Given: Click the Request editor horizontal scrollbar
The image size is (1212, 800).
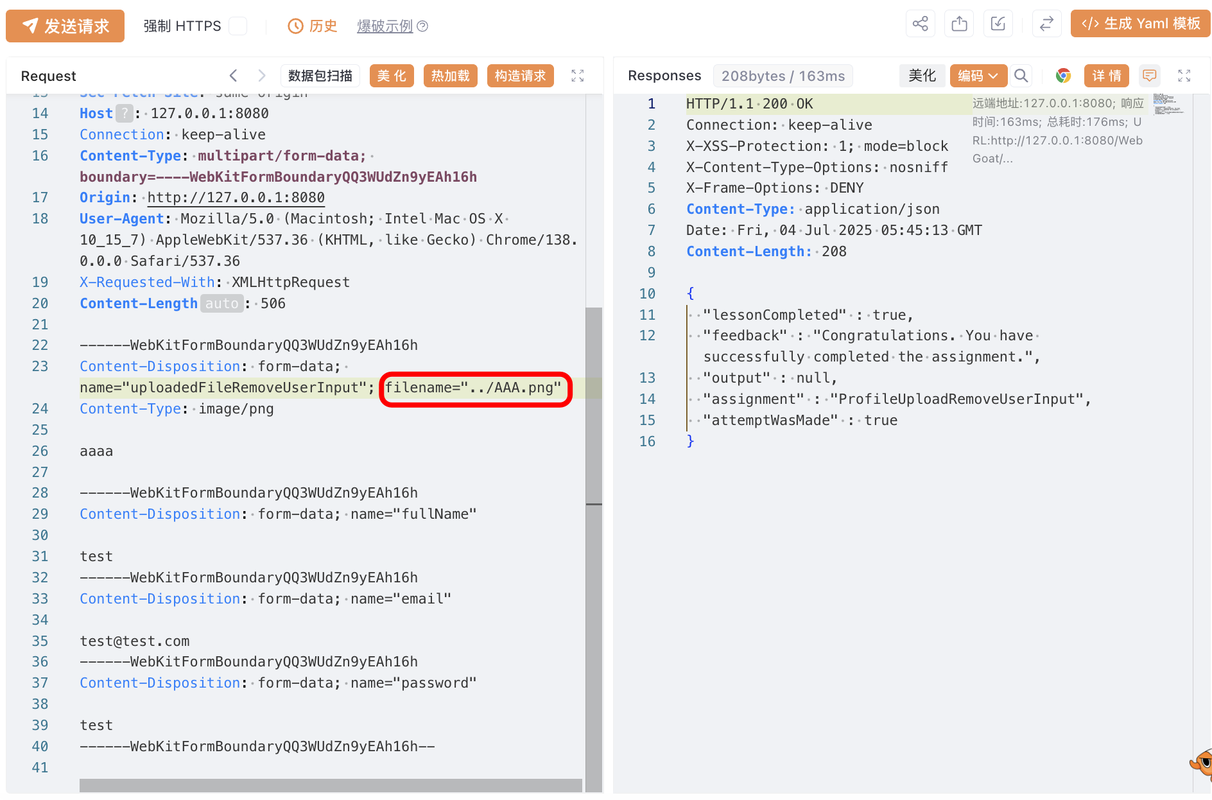Looking at the screenshot, I should point(331,785).
